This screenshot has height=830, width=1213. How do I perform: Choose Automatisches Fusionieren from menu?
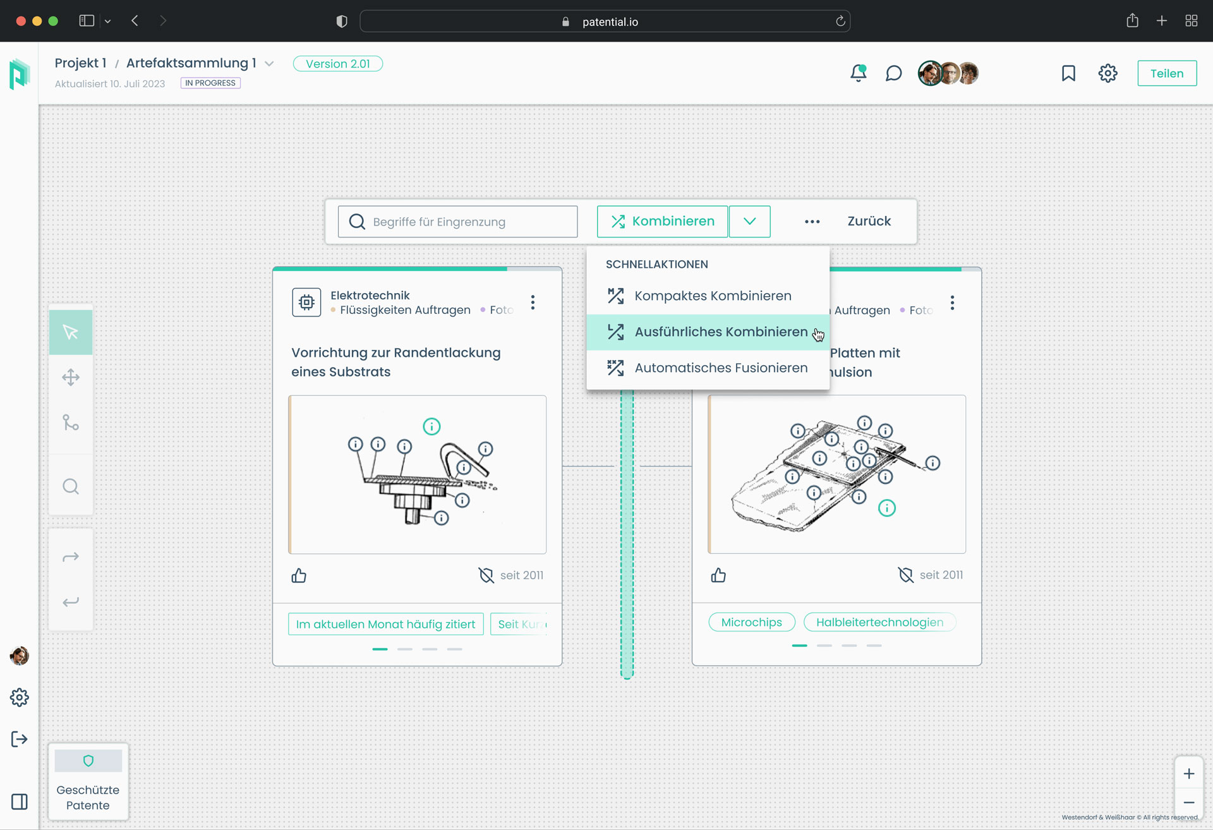click(720, 368)
